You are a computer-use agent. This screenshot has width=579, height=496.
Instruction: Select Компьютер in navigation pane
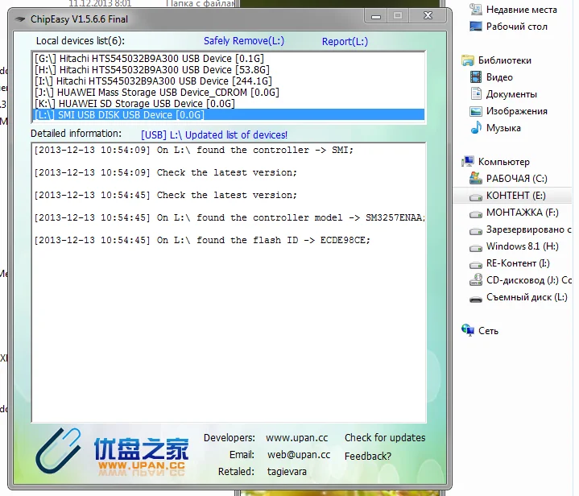[504, 162]
